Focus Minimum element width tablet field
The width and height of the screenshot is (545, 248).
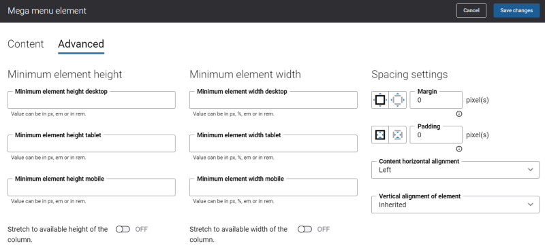point(273,143)
